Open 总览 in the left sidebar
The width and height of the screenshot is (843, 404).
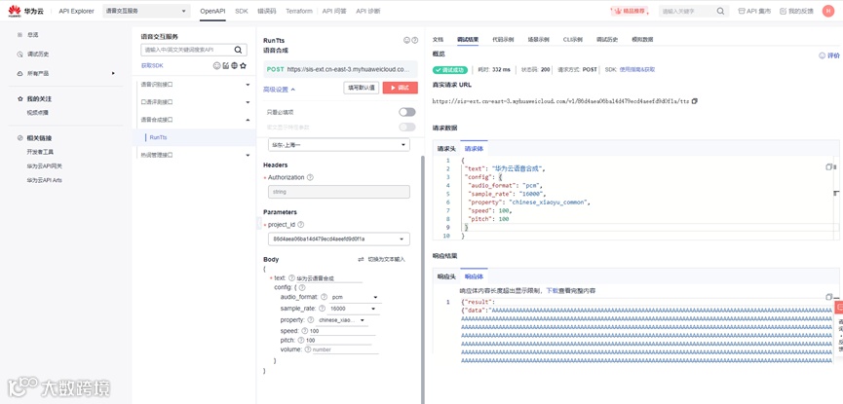(x=33, y=35)
